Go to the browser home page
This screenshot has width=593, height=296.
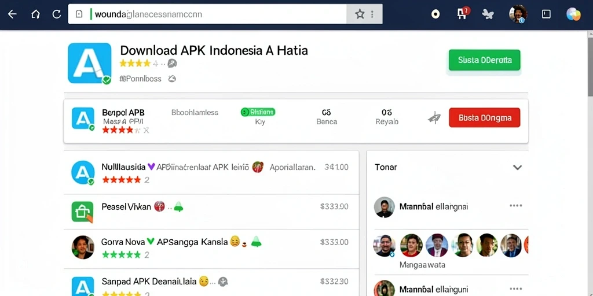click(x=35, y=14)
